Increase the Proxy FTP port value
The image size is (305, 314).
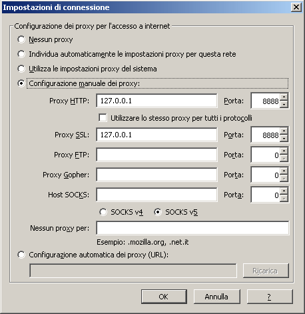pos(284,151)
